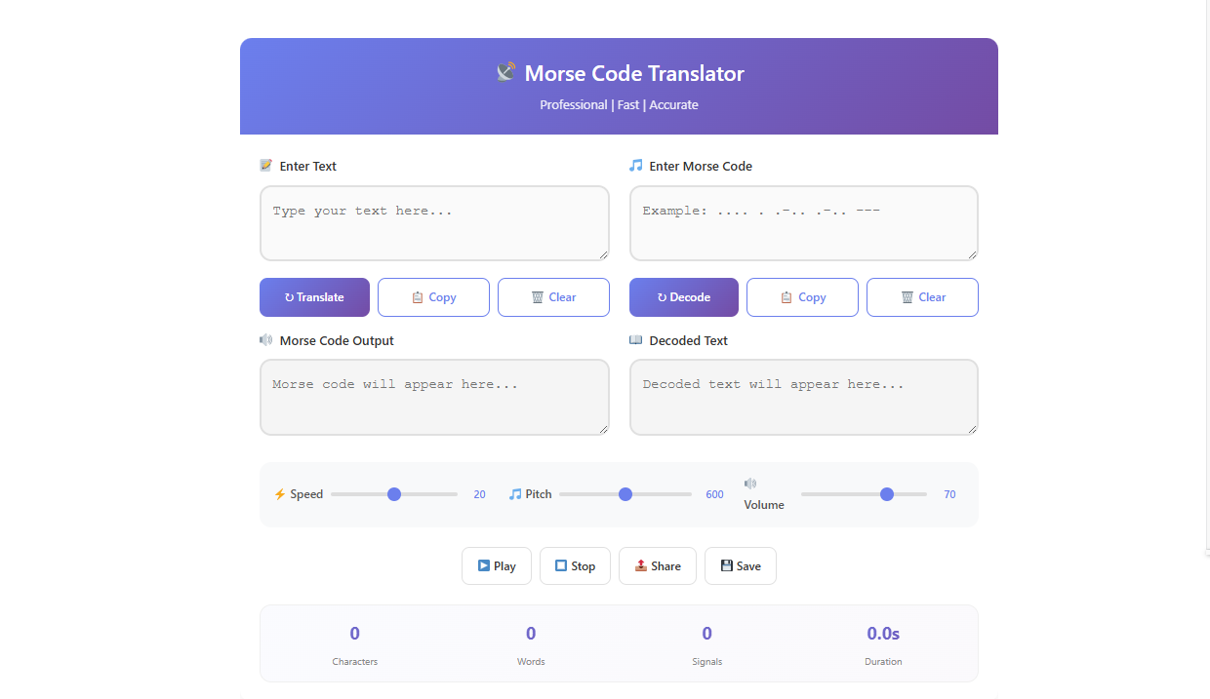Adjust the Volume slider handle
The image size is (1210, 699).
[886, 494]
